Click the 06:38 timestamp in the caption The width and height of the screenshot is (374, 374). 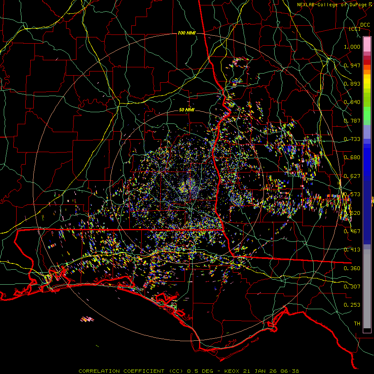pyautogui.click(x=290, y=371)
